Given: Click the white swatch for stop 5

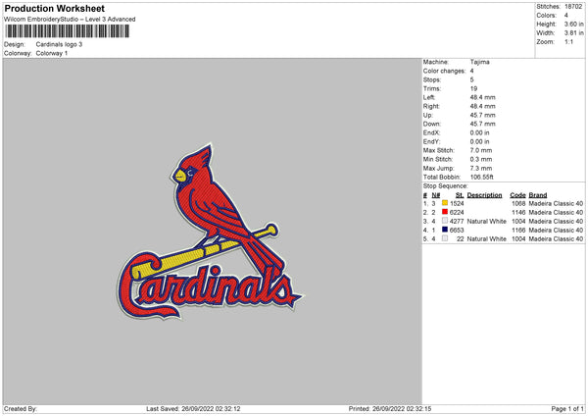Looking at the screenshot, I should (445, 238).
